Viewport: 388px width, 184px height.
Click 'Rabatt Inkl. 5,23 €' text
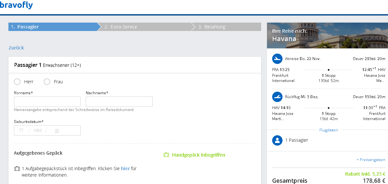[x=365, y=174]
